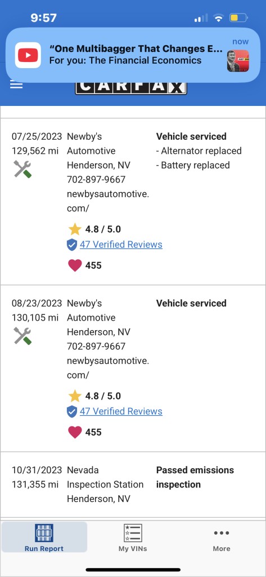This screenshot has height=577, width=266.
Task: Tap the star rating in 07/25/2023 entry
Action: pos(94,229)
